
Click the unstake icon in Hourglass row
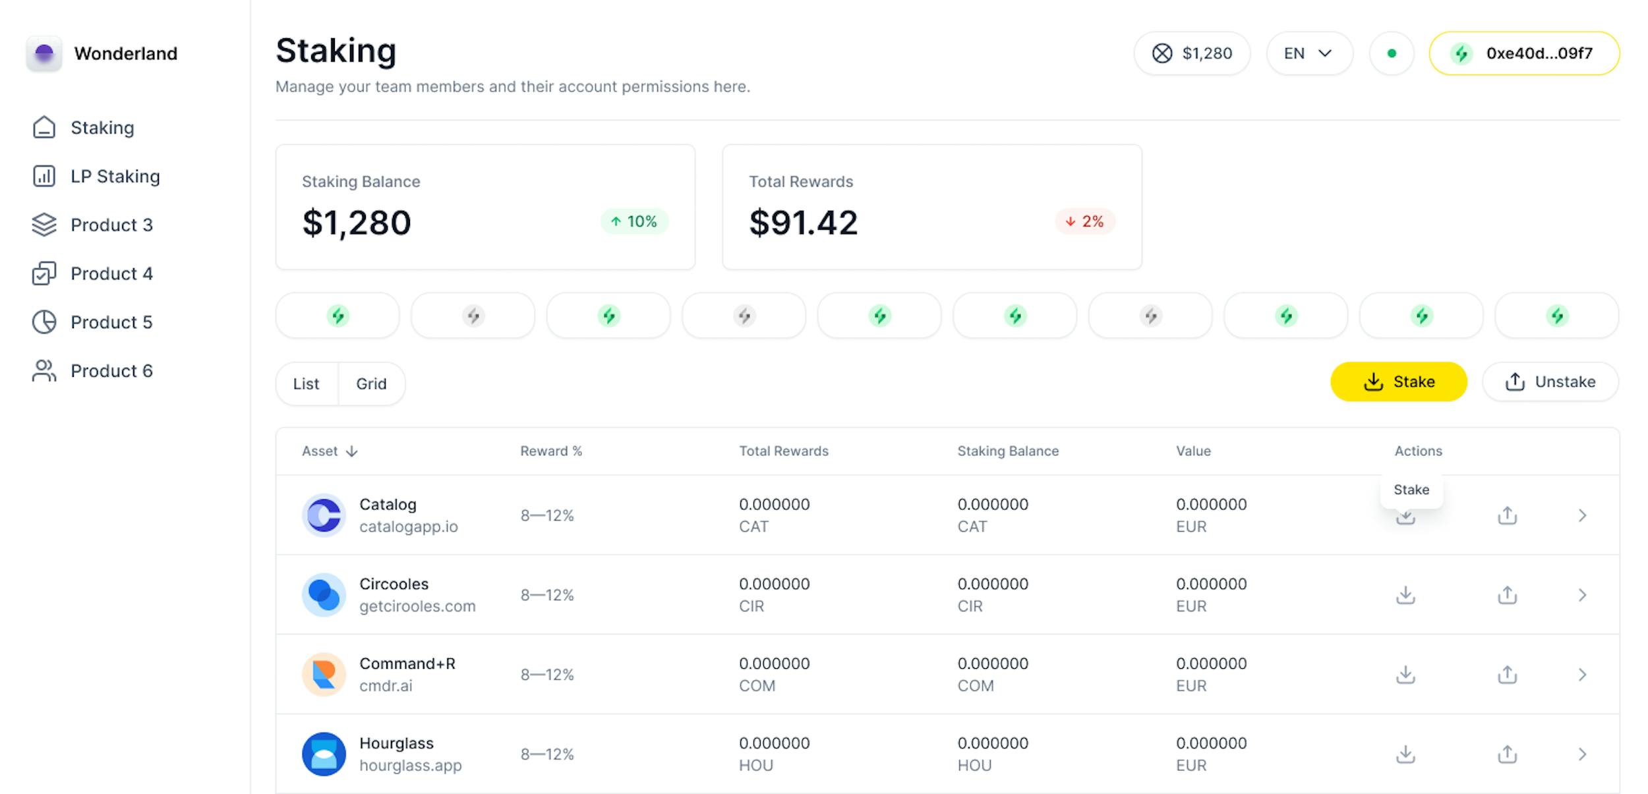click(x=1507, y=754)
